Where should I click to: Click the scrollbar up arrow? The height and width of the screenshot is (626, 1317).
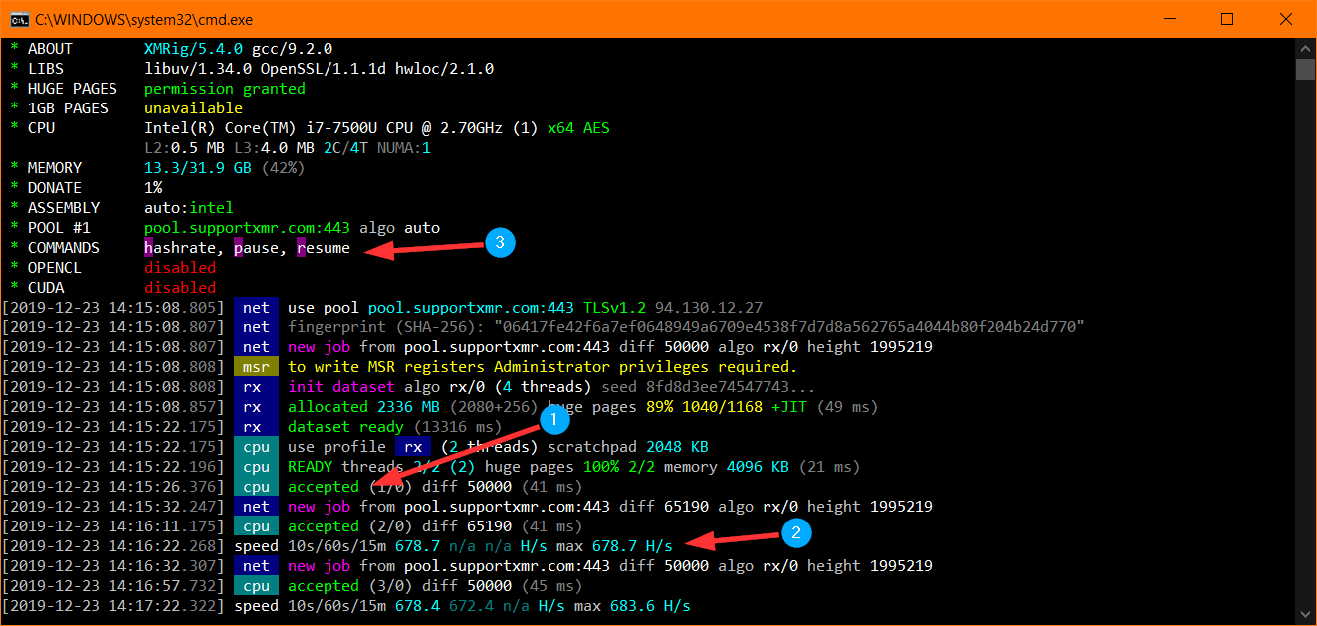pyautogui.click(x=1305, y=47)
